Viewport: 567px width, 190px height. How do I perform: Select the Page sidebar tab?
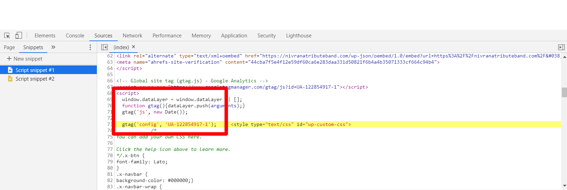tap(9, 47)
